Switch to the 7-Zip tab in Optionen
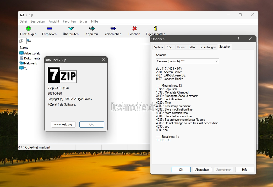Image resolution: width=273 pixels, height=187 pixels. click(x=169, y=47)
